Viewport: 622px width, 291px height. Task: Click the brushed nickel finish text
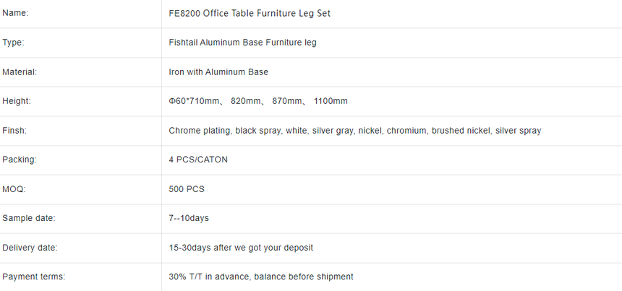coord(461,130)
